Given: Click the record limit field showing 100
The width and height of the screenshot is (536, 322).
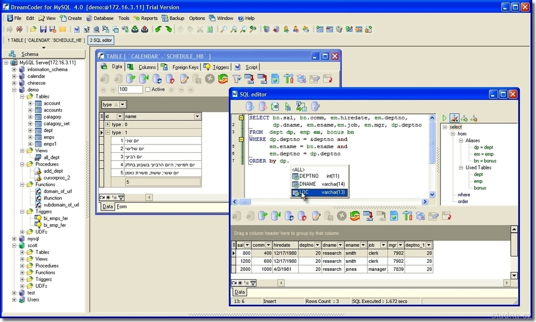Looking at the screenshot, I should tap(130, 90).
